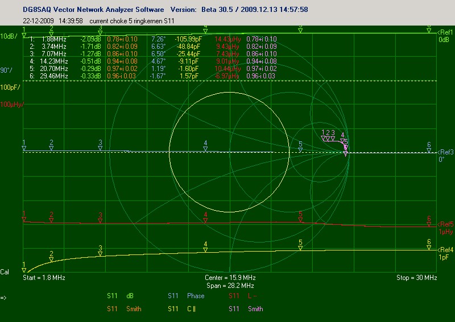Viewport: 455px width, 322px height.
Task: Click the 7.26° phase reading
Action: (x=158, y=39)
